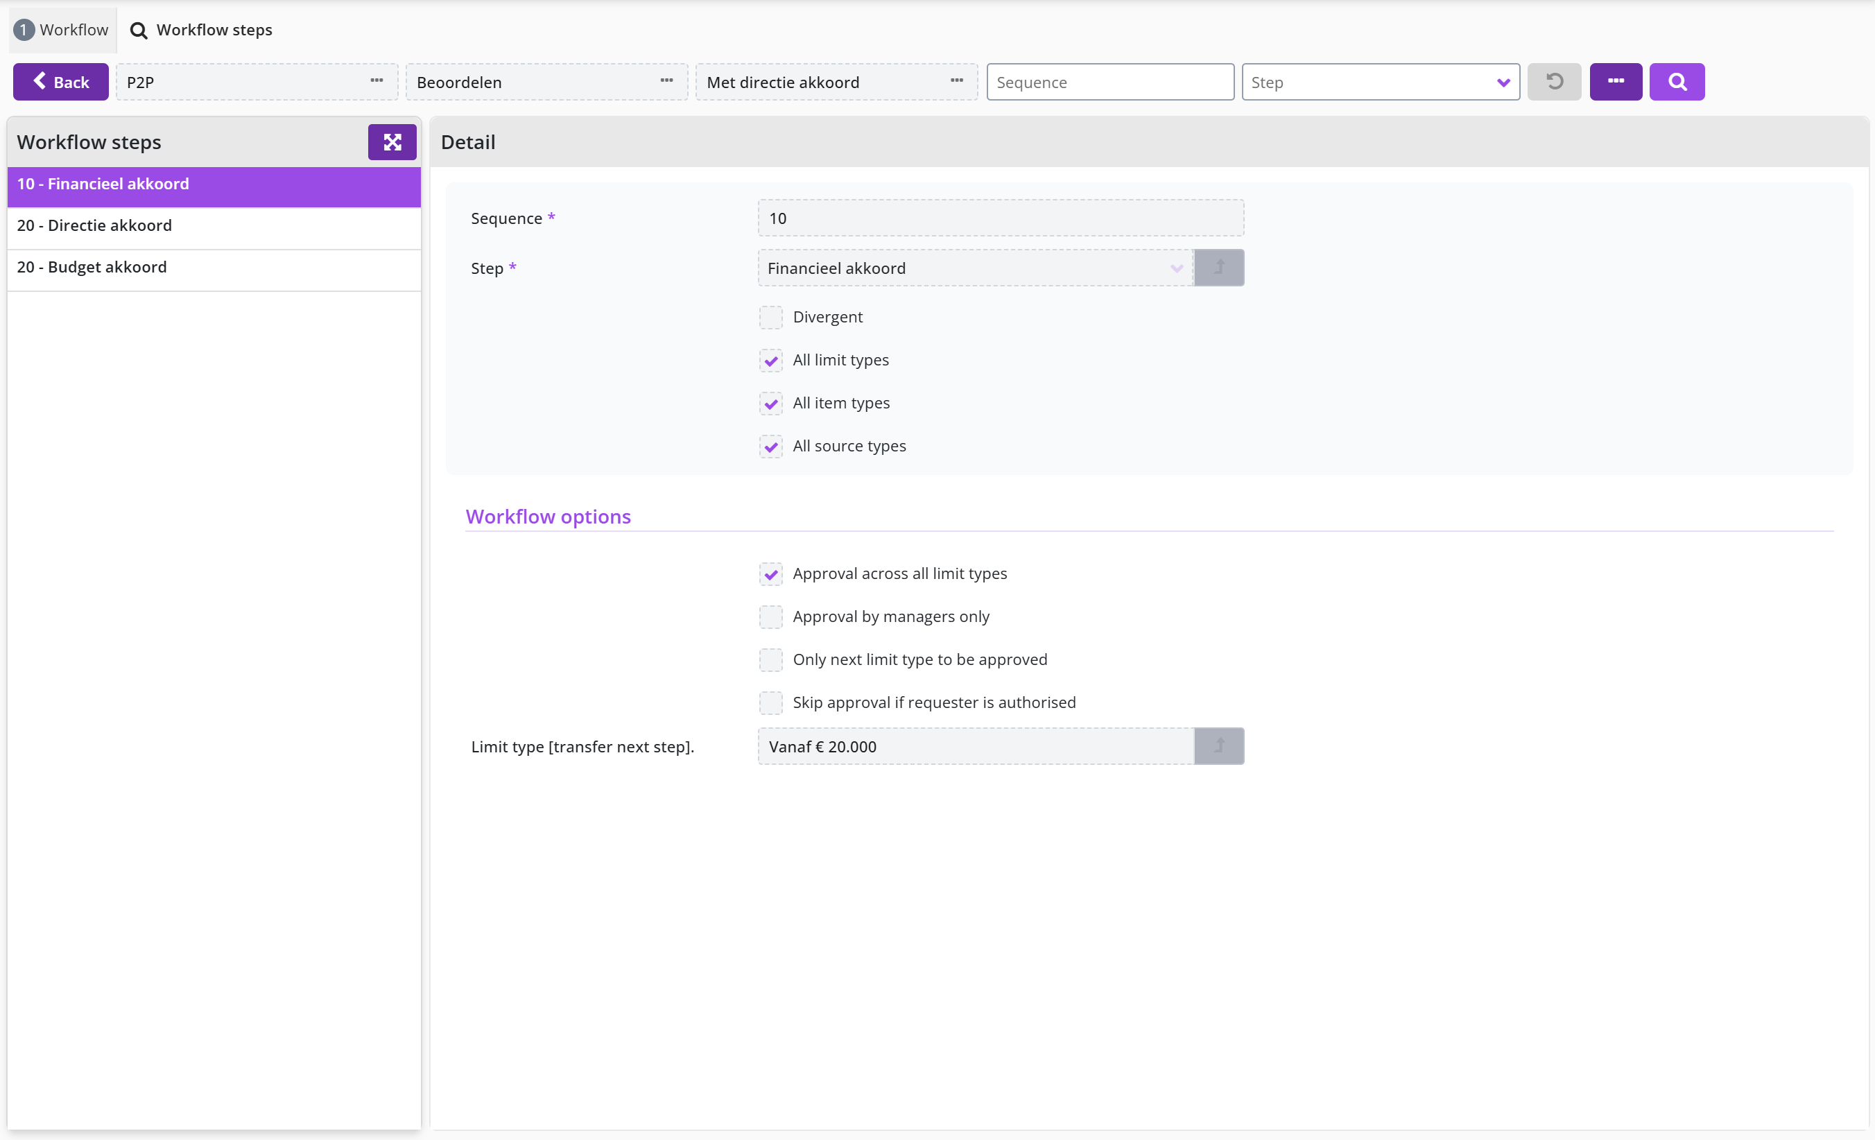Select the Workflow steps tab
The image size is (1875, 1140).
click(x=201, y=30)
